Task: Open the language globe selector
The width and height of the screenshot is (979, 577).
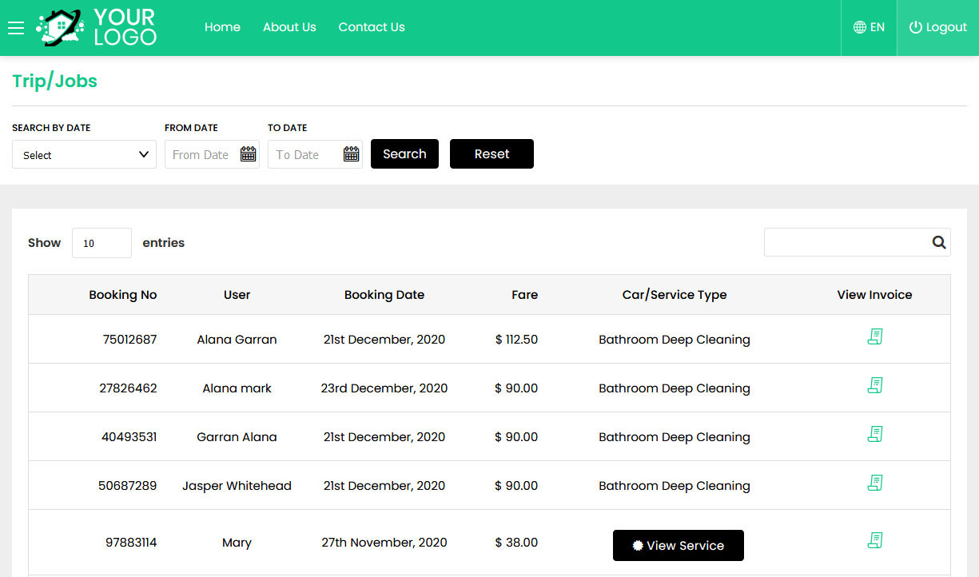Action: [x=869, y=27]
